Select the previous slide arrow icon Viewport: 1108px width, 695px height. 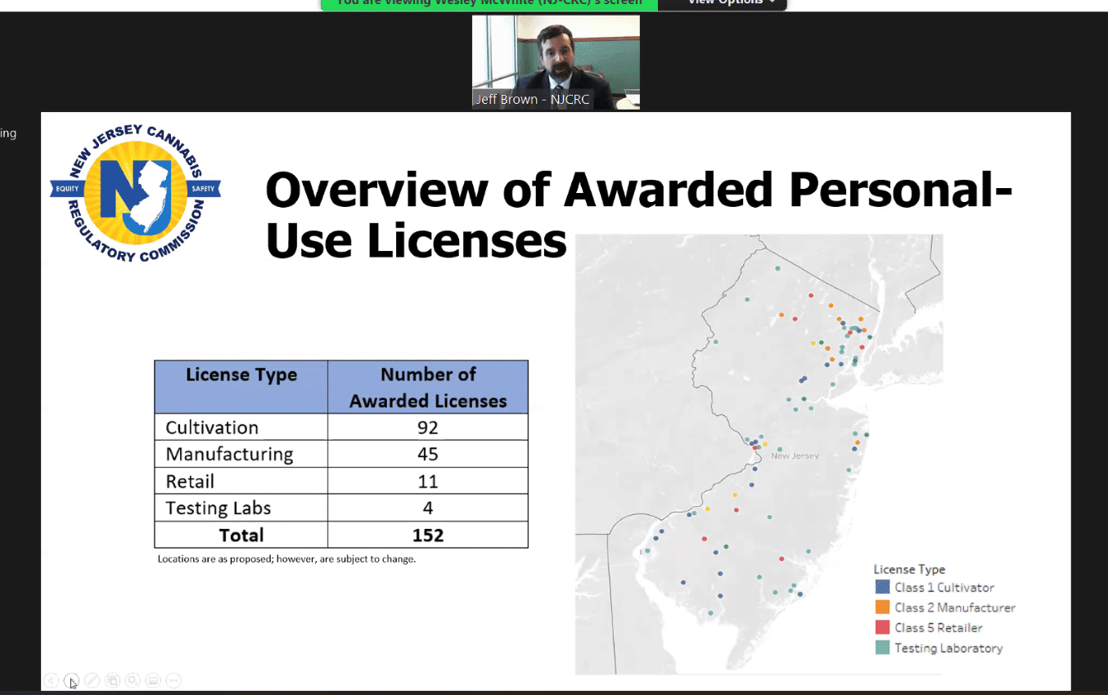pyautogui.click(x=51, y=679)
